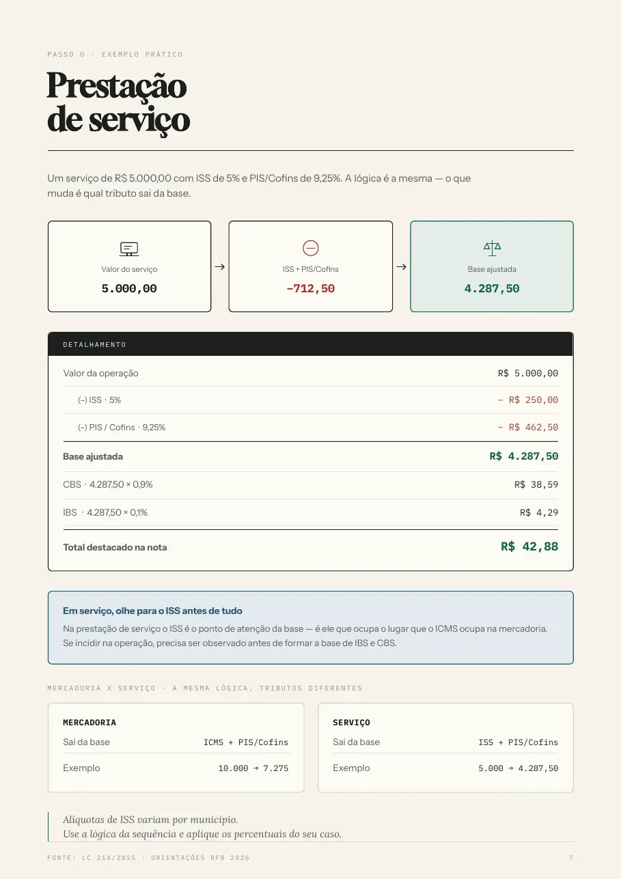Select the 'R$ 4,29' IBS amount
The image size is (621, 879).
(539, 512)
